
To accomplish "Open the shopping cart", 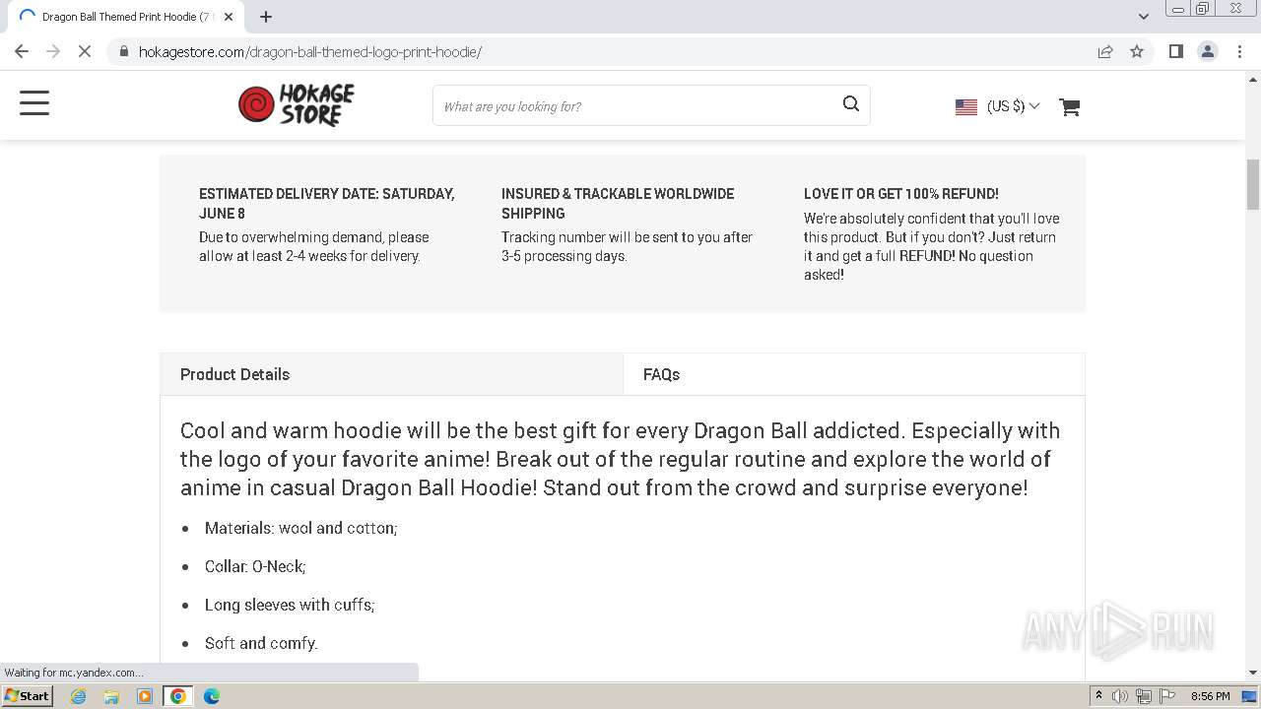I will point(1070,106).
